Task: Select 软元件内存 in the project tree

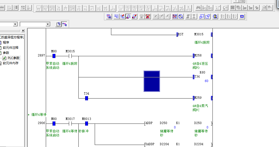Action: (x=10, y=63)
